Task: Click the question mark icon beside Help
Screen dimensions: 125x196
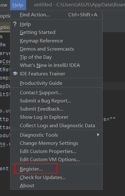Action: point(15,24)
